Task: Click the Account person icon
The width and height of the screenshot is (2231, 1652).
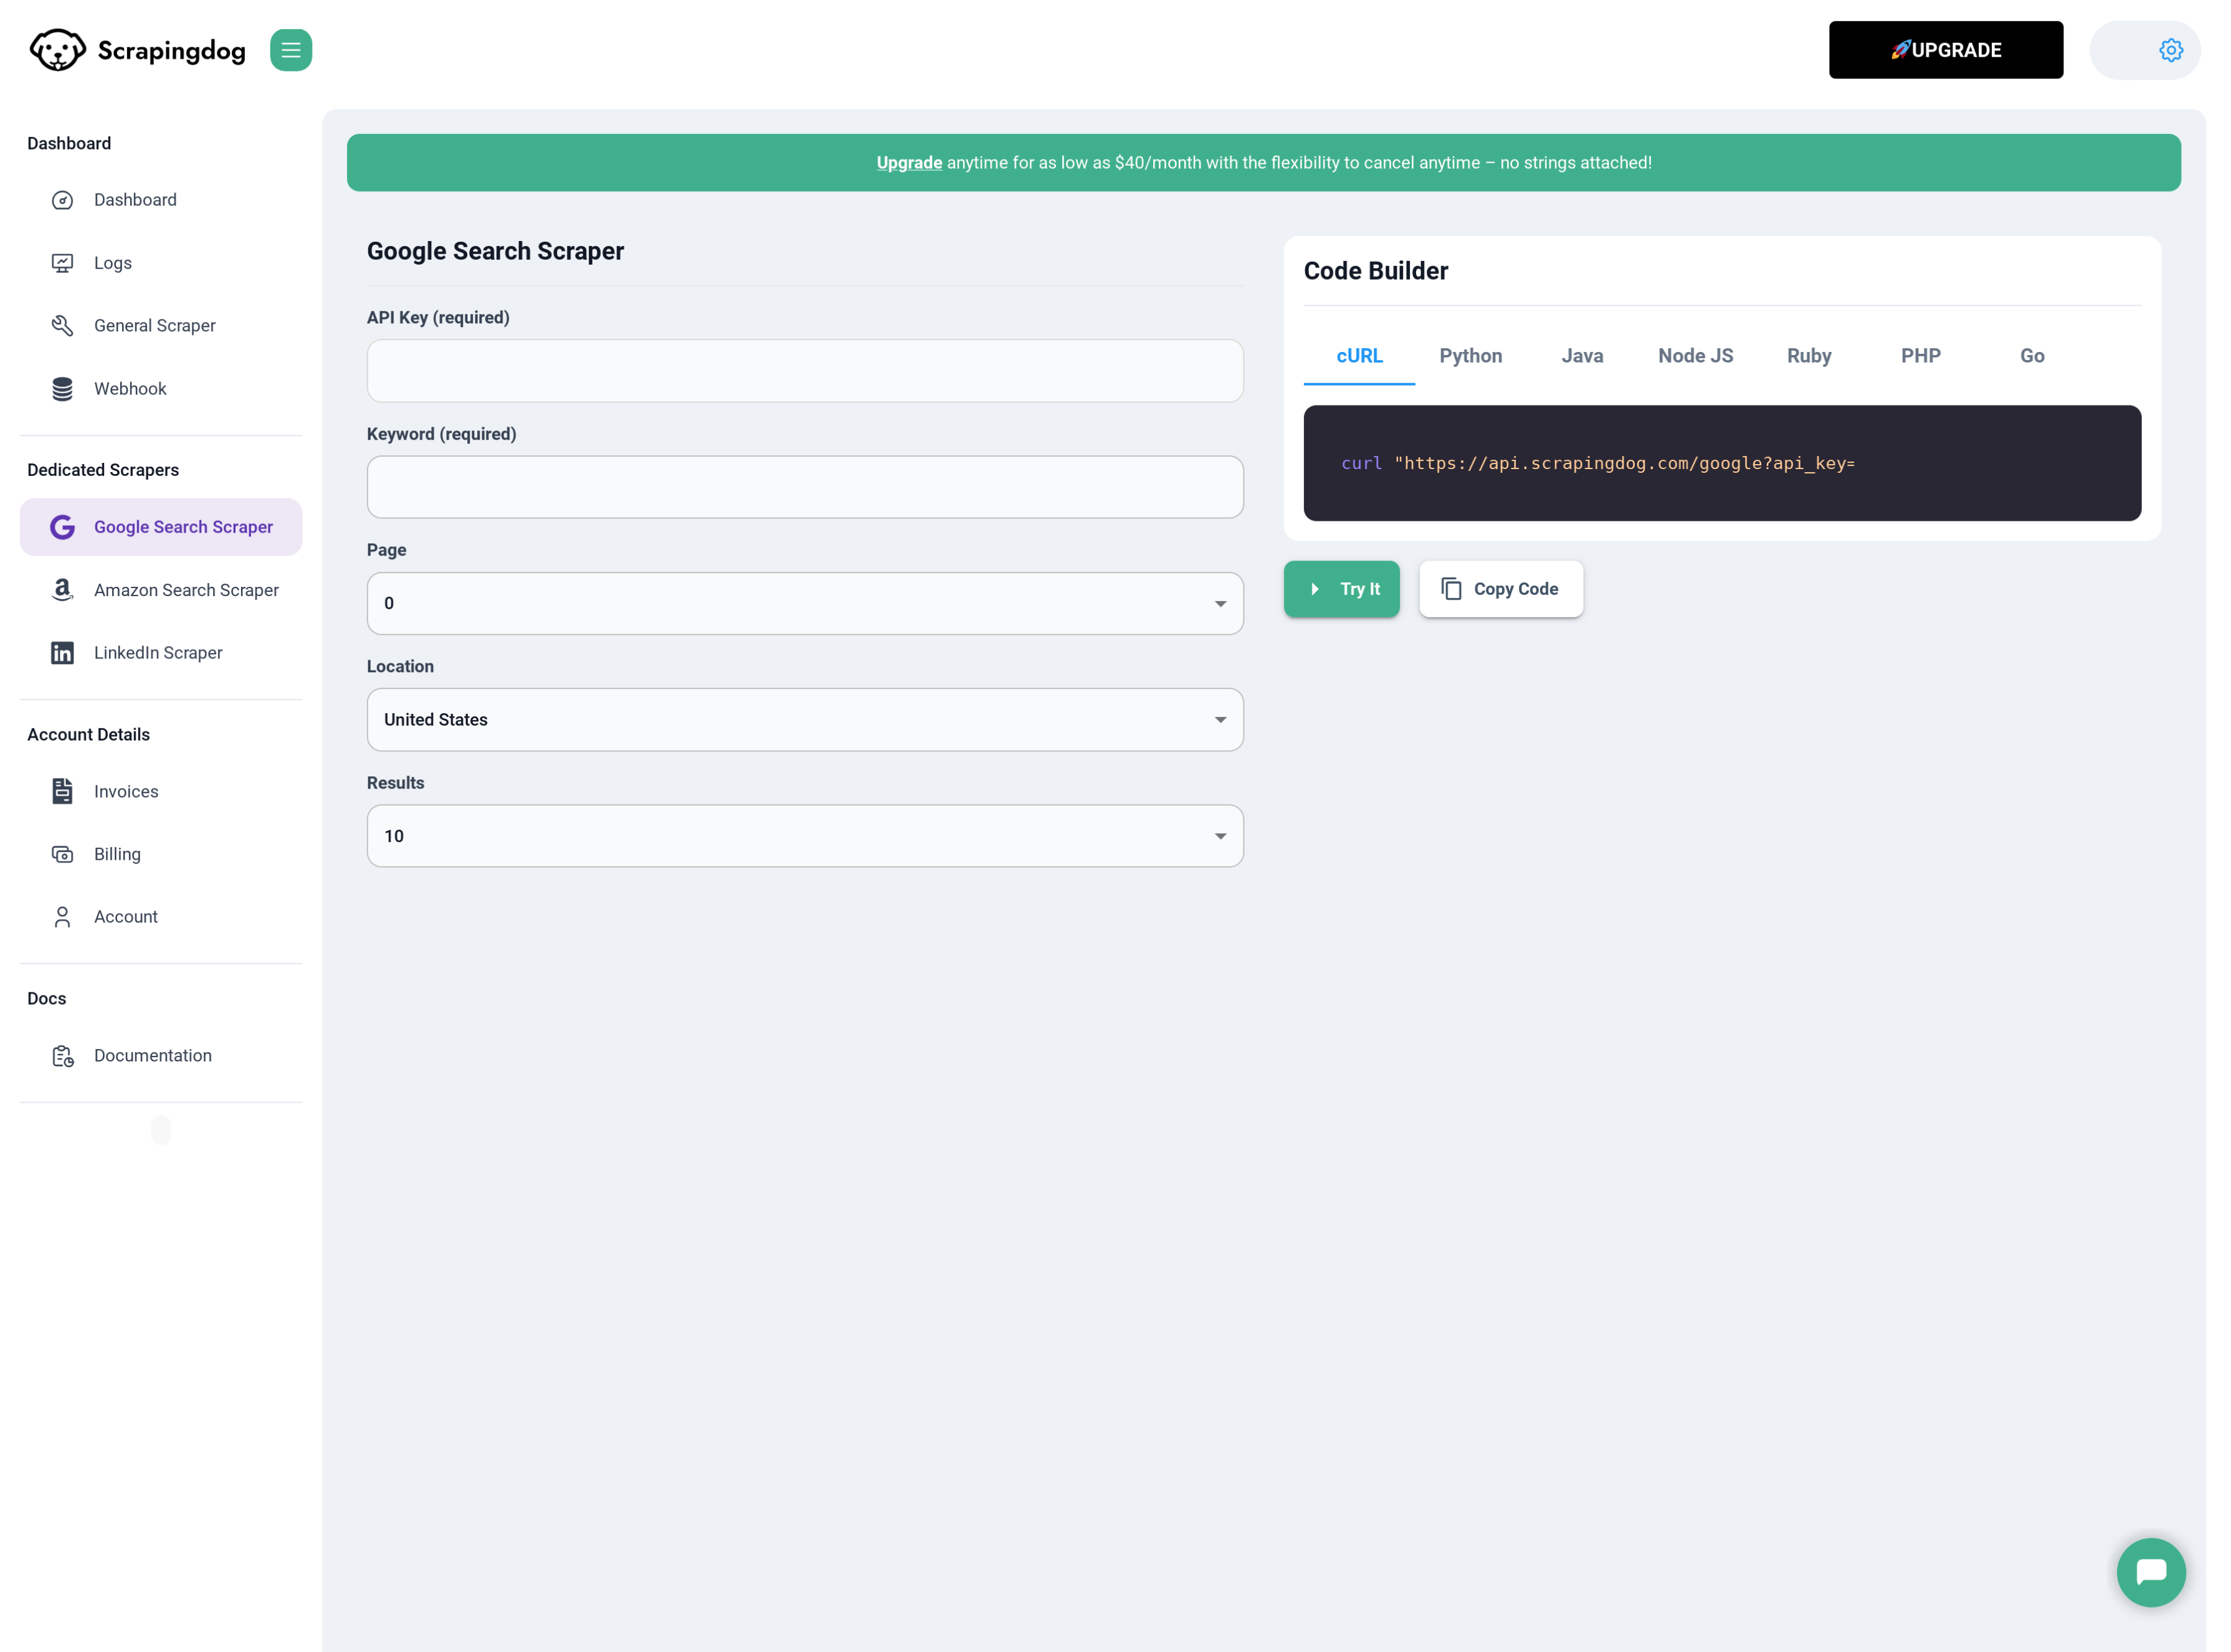Action: coord(62,917)
